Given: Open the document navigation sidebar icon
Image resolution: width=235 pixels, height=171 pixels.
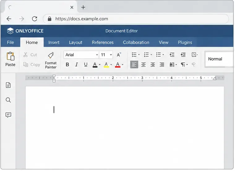Looking at the screenshot, I should 8,85.
